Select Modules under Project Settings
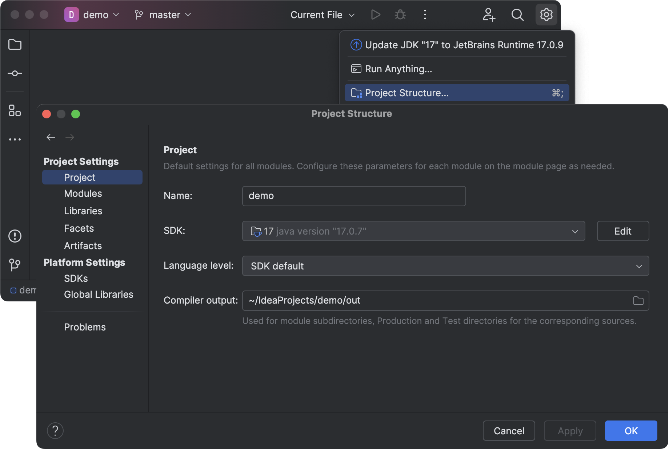Image resolution: width=669 pixels, height=451 pixels. click(x=83, y=193)
